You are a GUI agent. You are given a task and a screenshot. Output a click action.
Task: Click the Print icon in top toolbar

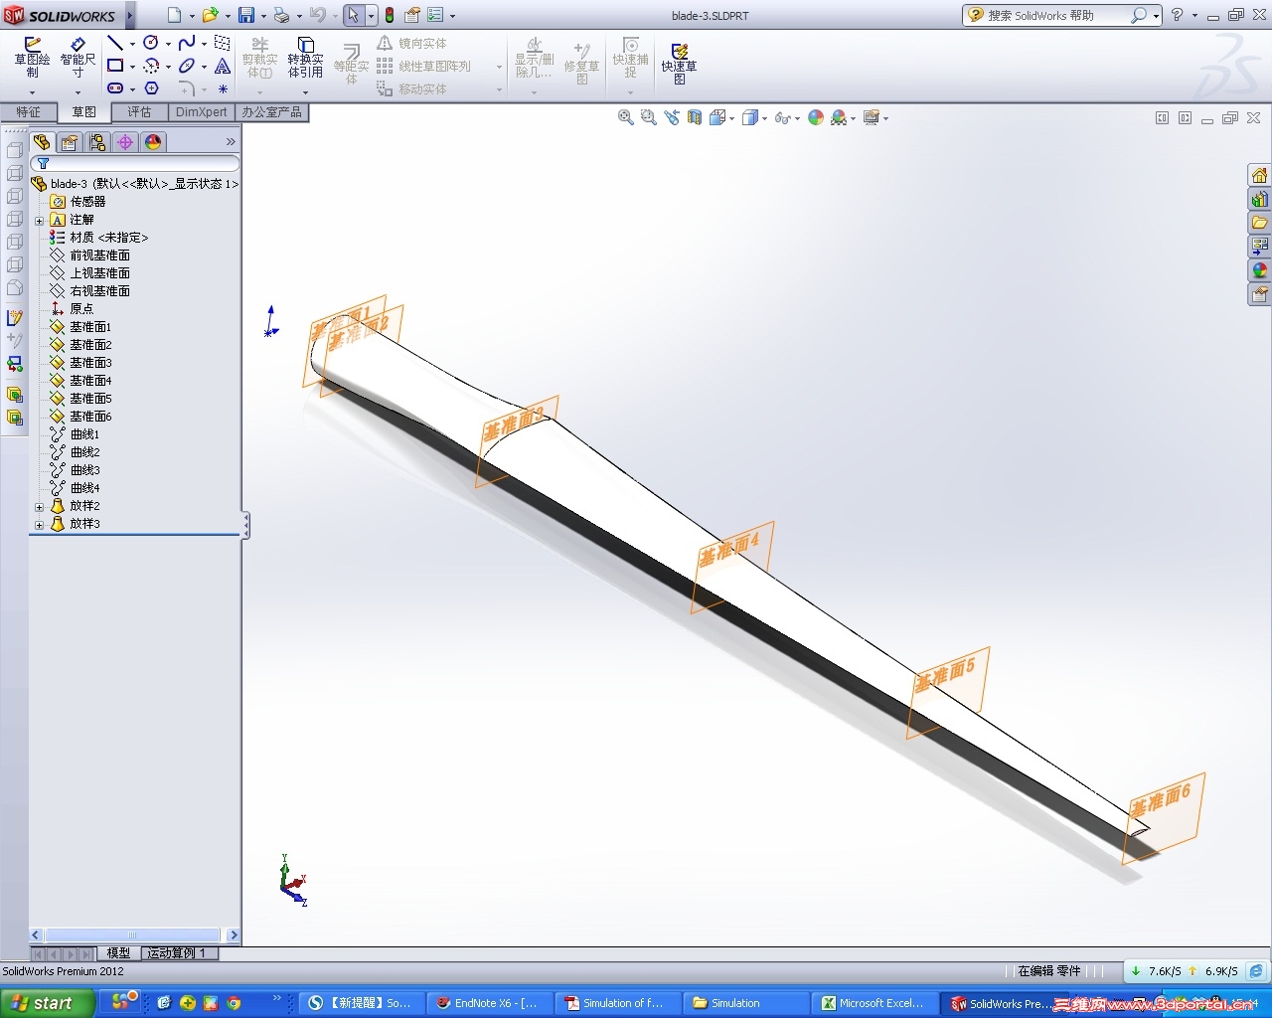pos(281,15)
